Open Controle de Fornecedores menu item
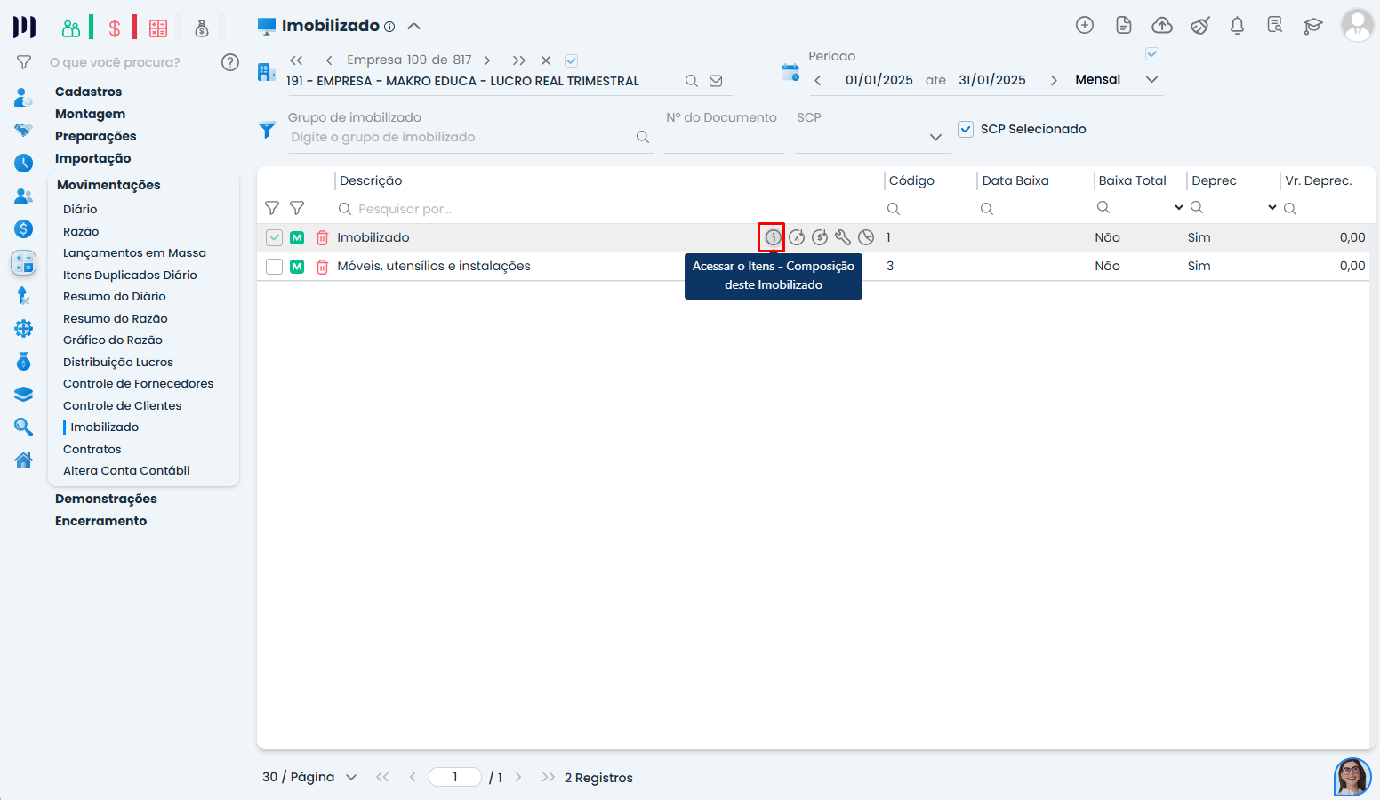The height and width of the screenshot is (800, 1380). click(x=138, y=384)
